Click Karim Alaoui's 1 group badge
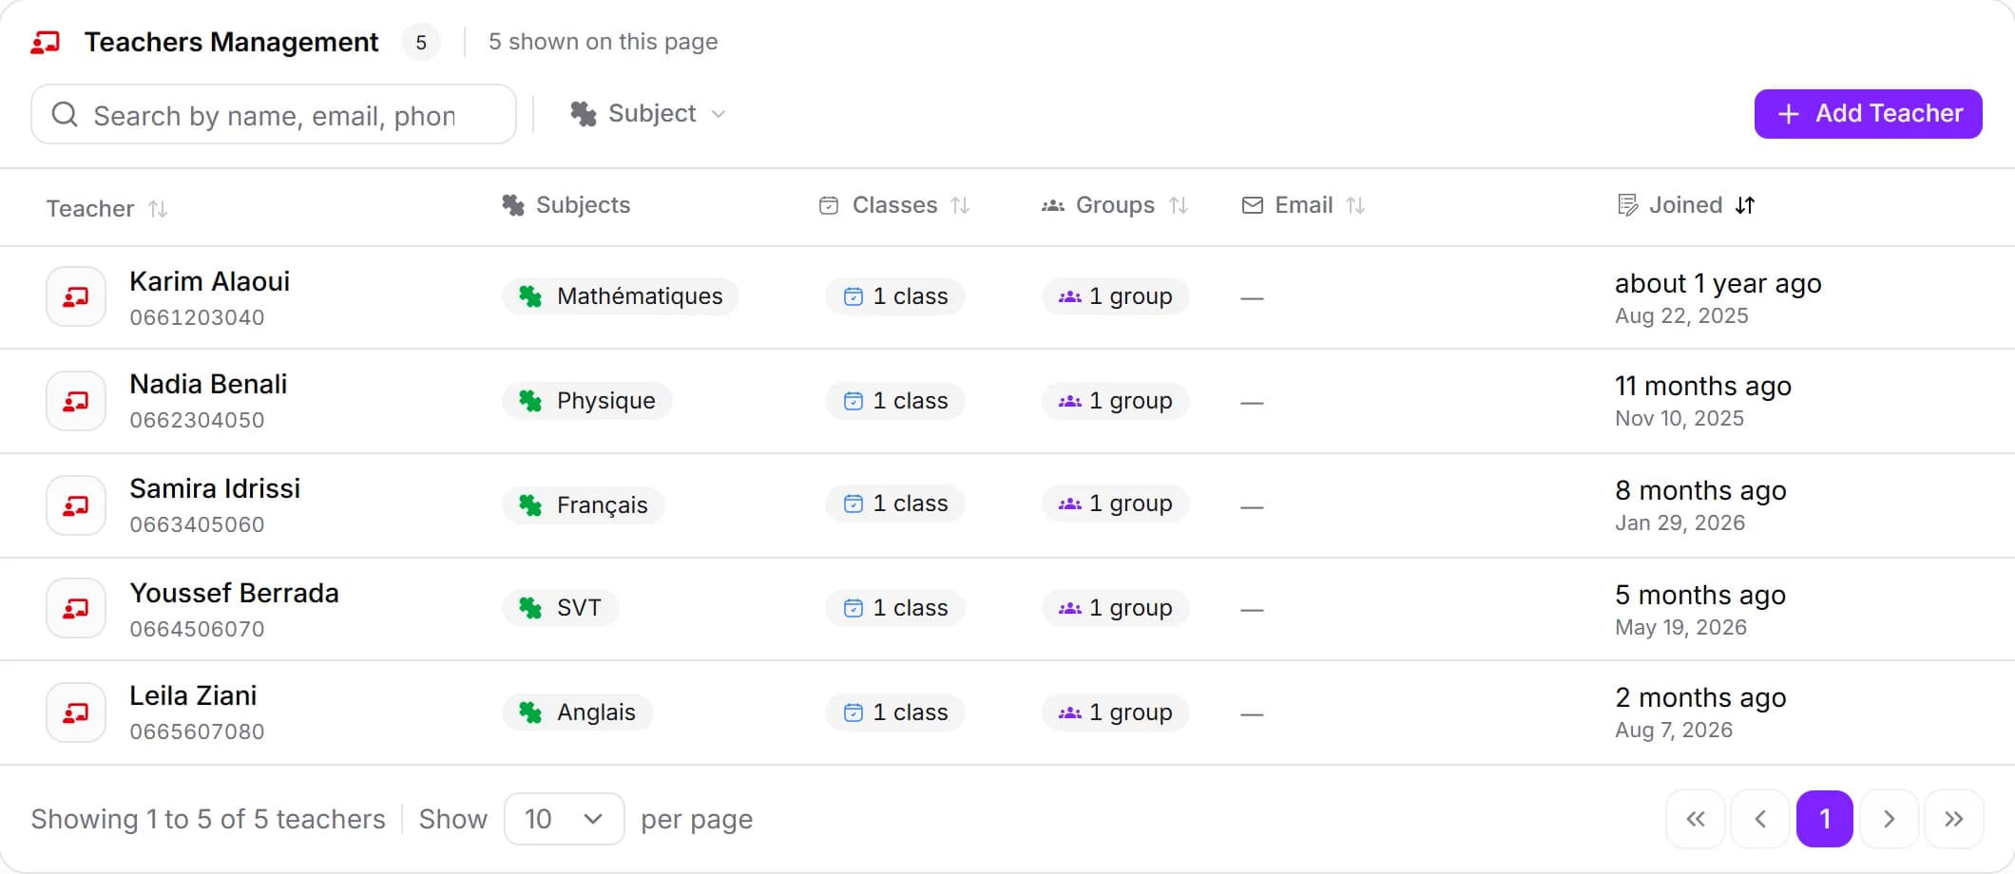The image size is (2015, 874). click(x=1116, y=296)
